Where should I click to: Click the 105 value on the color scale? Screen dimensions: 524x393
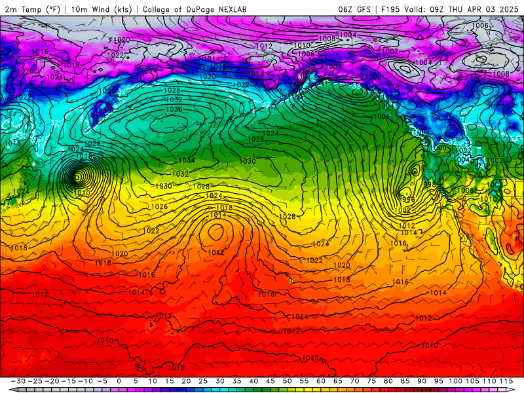click(472, 381)
